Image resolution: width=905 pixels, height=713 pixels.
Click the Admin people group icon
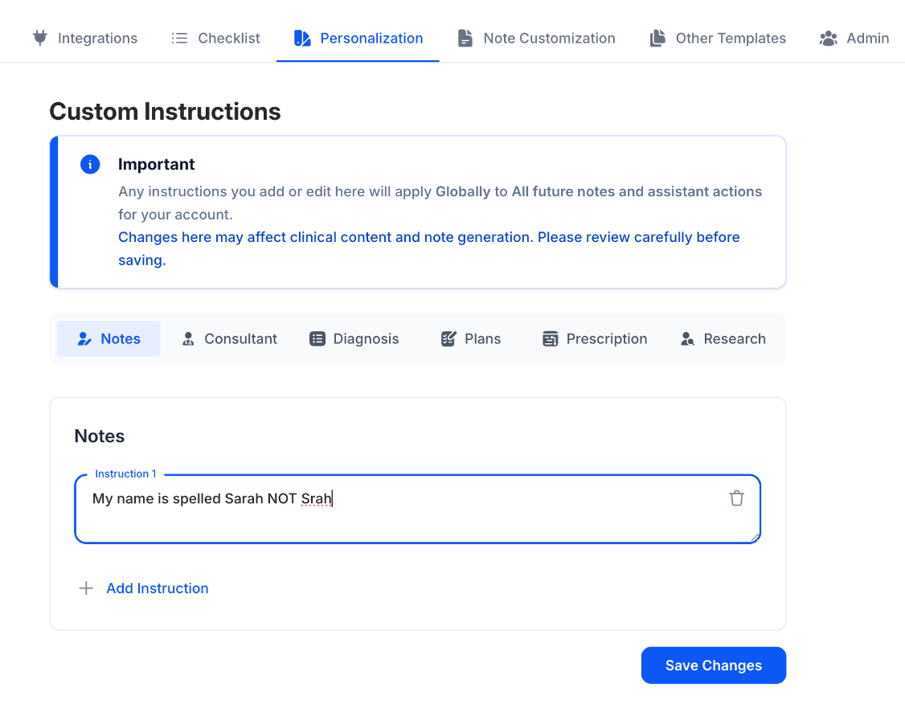[x=828, y=38]
